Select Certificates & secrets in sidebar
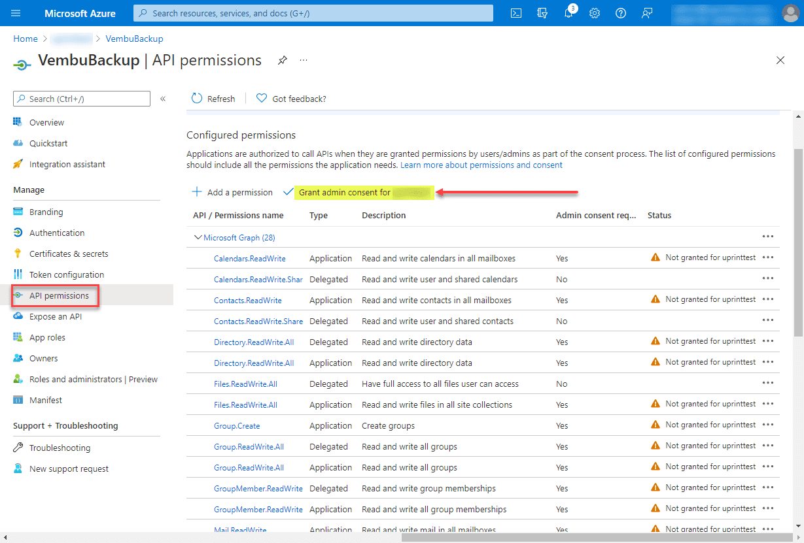 point(68,254)
